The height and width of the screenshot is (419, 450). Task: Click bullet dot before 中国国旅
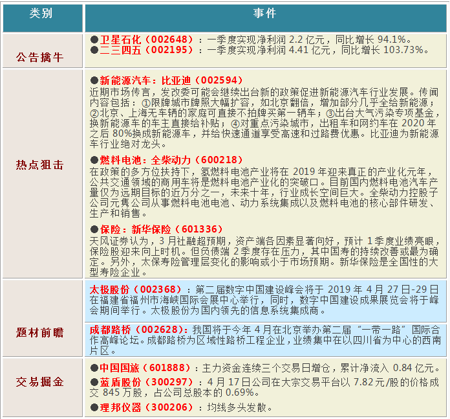[x=94, y=368]
